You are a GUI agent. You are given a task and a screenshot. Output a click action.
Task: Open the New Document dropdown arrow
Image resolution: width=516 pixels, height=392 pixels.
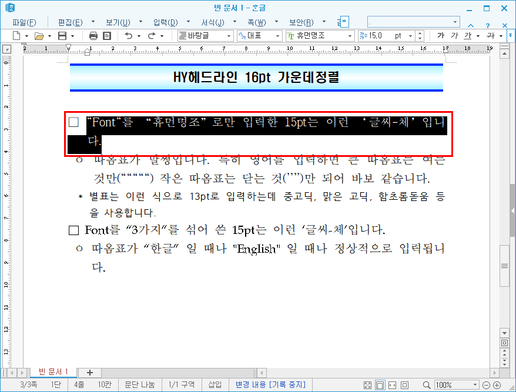click(26, 36)
